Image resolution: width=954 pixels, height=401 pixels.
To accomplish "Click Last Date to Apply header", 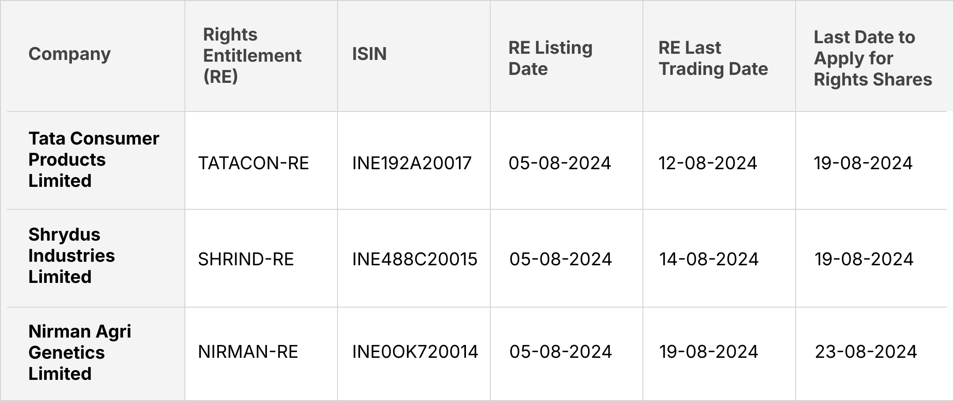I will 872,58.
